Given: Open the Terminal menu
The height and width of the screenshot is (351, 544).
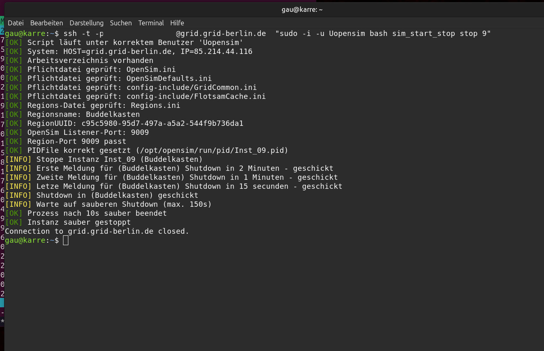Looking at the screenshot, I should [151, 23].
